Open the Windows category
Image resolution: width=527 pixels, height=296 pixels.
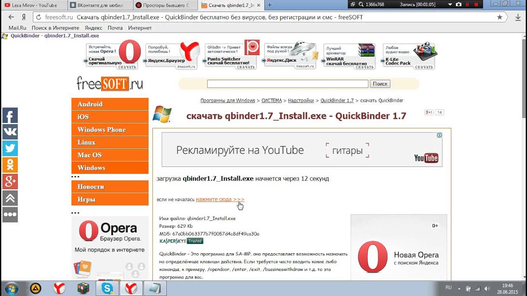coord(110,168)
